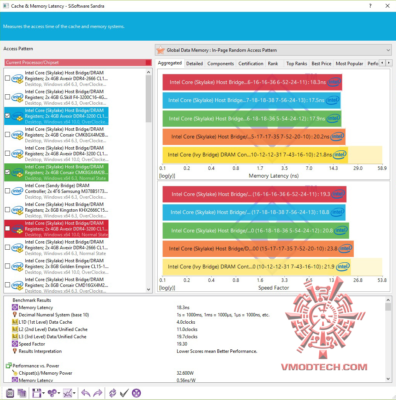
Task: Click Intel icon of Sandy Bridge Samsung entry
Action: 17,191
